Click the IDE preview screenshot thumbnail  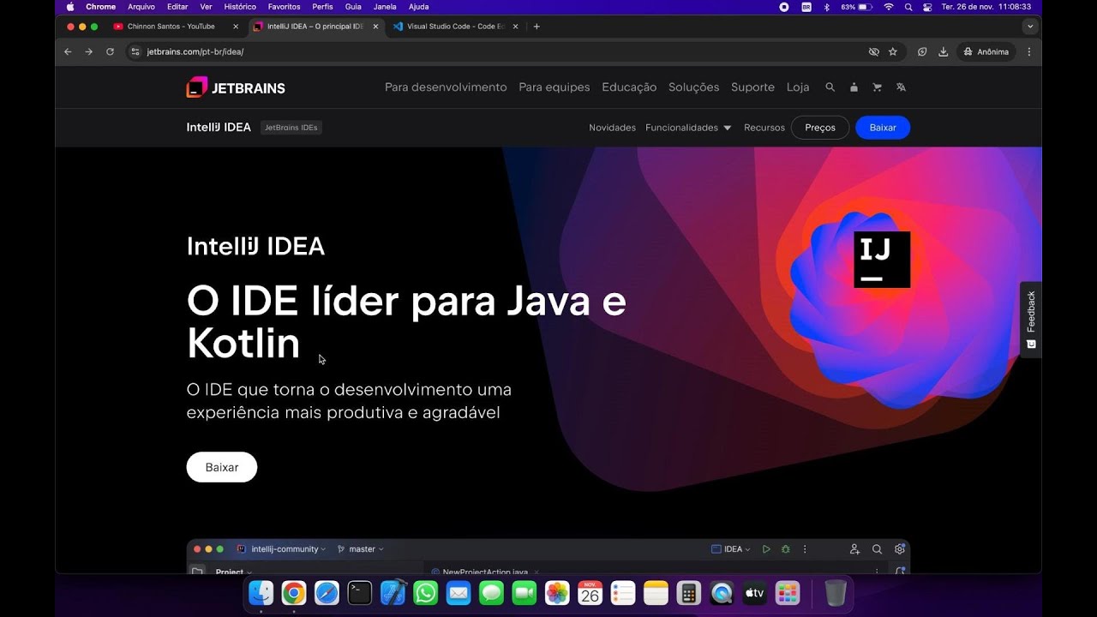(548, 556)
